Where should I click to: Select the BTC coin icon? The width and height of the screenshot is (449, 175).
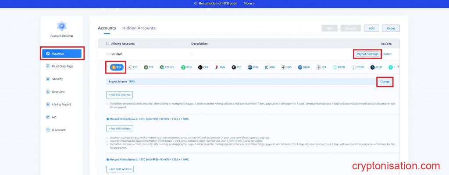pos(114,67)
